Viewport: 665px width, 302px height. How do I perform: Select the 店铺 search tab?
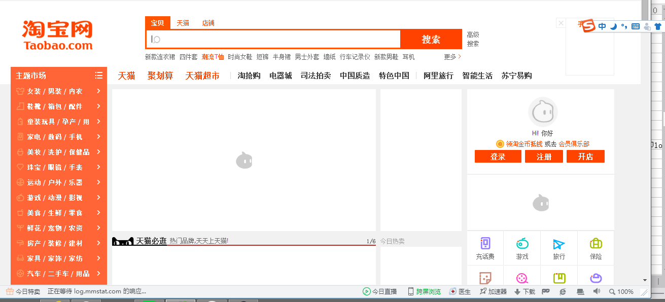(x=208, y=23)
